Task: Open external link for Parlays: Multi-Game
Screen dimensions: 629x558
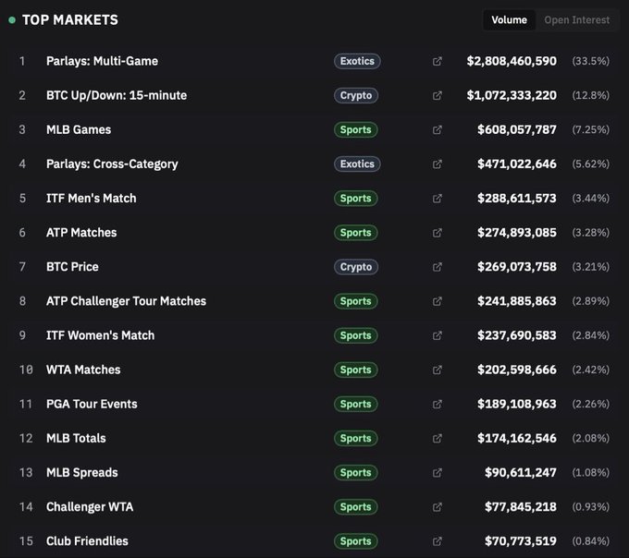Action: click(x=438, y=61)
